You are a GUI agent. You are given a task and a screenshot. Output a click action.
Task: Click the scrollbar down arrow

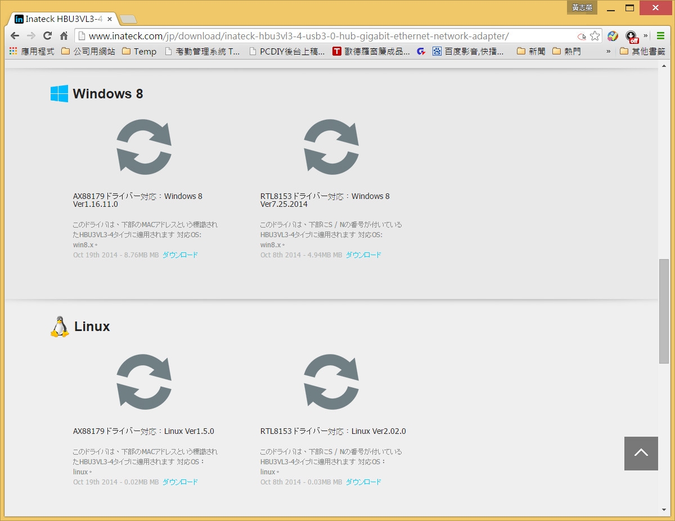664,510
